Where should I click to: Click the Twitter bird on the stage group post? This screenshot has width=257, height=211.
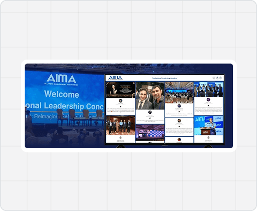tap(208, 105)
